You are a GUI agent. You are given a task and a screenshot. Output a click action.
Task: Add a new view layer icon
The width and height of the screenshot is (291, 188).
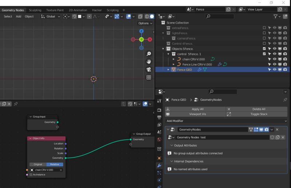[280, 9]
